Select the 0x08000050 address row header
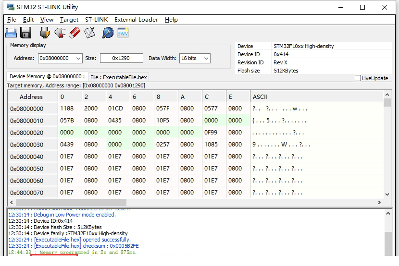The image size is (399, 266). coord(33,169)
